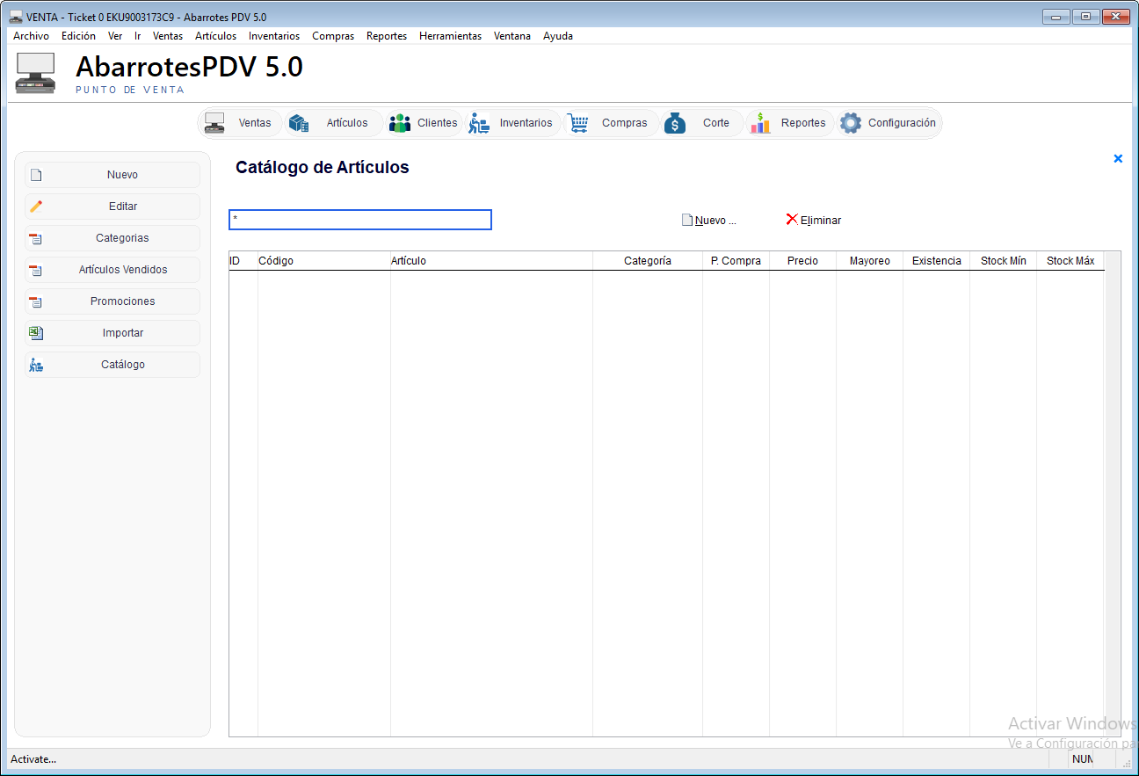This screenshot has height=776, width=1139.
Task: Click the pencil icon beside Editar
Action: tap(36, 207)
